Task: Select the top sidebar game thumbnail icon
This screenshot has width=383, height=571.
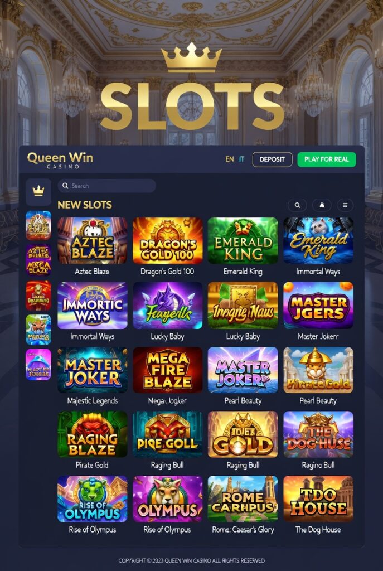Action: coord(38,225)
